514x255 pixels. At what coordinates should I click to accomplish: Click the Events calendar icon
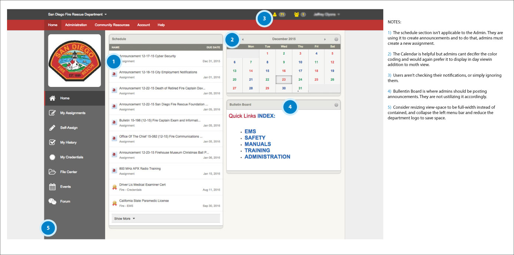[x=53, y=187]
